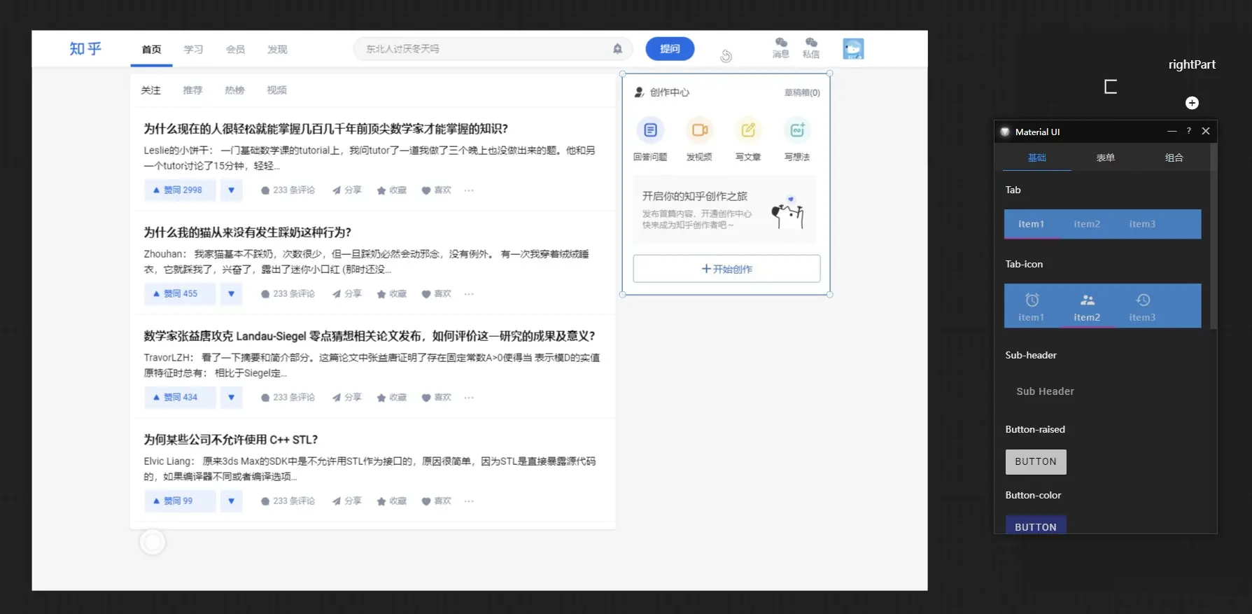This screenshot has height=614, width=1252.
Task: Click the 开始创作 button
Action: point(726,269)
